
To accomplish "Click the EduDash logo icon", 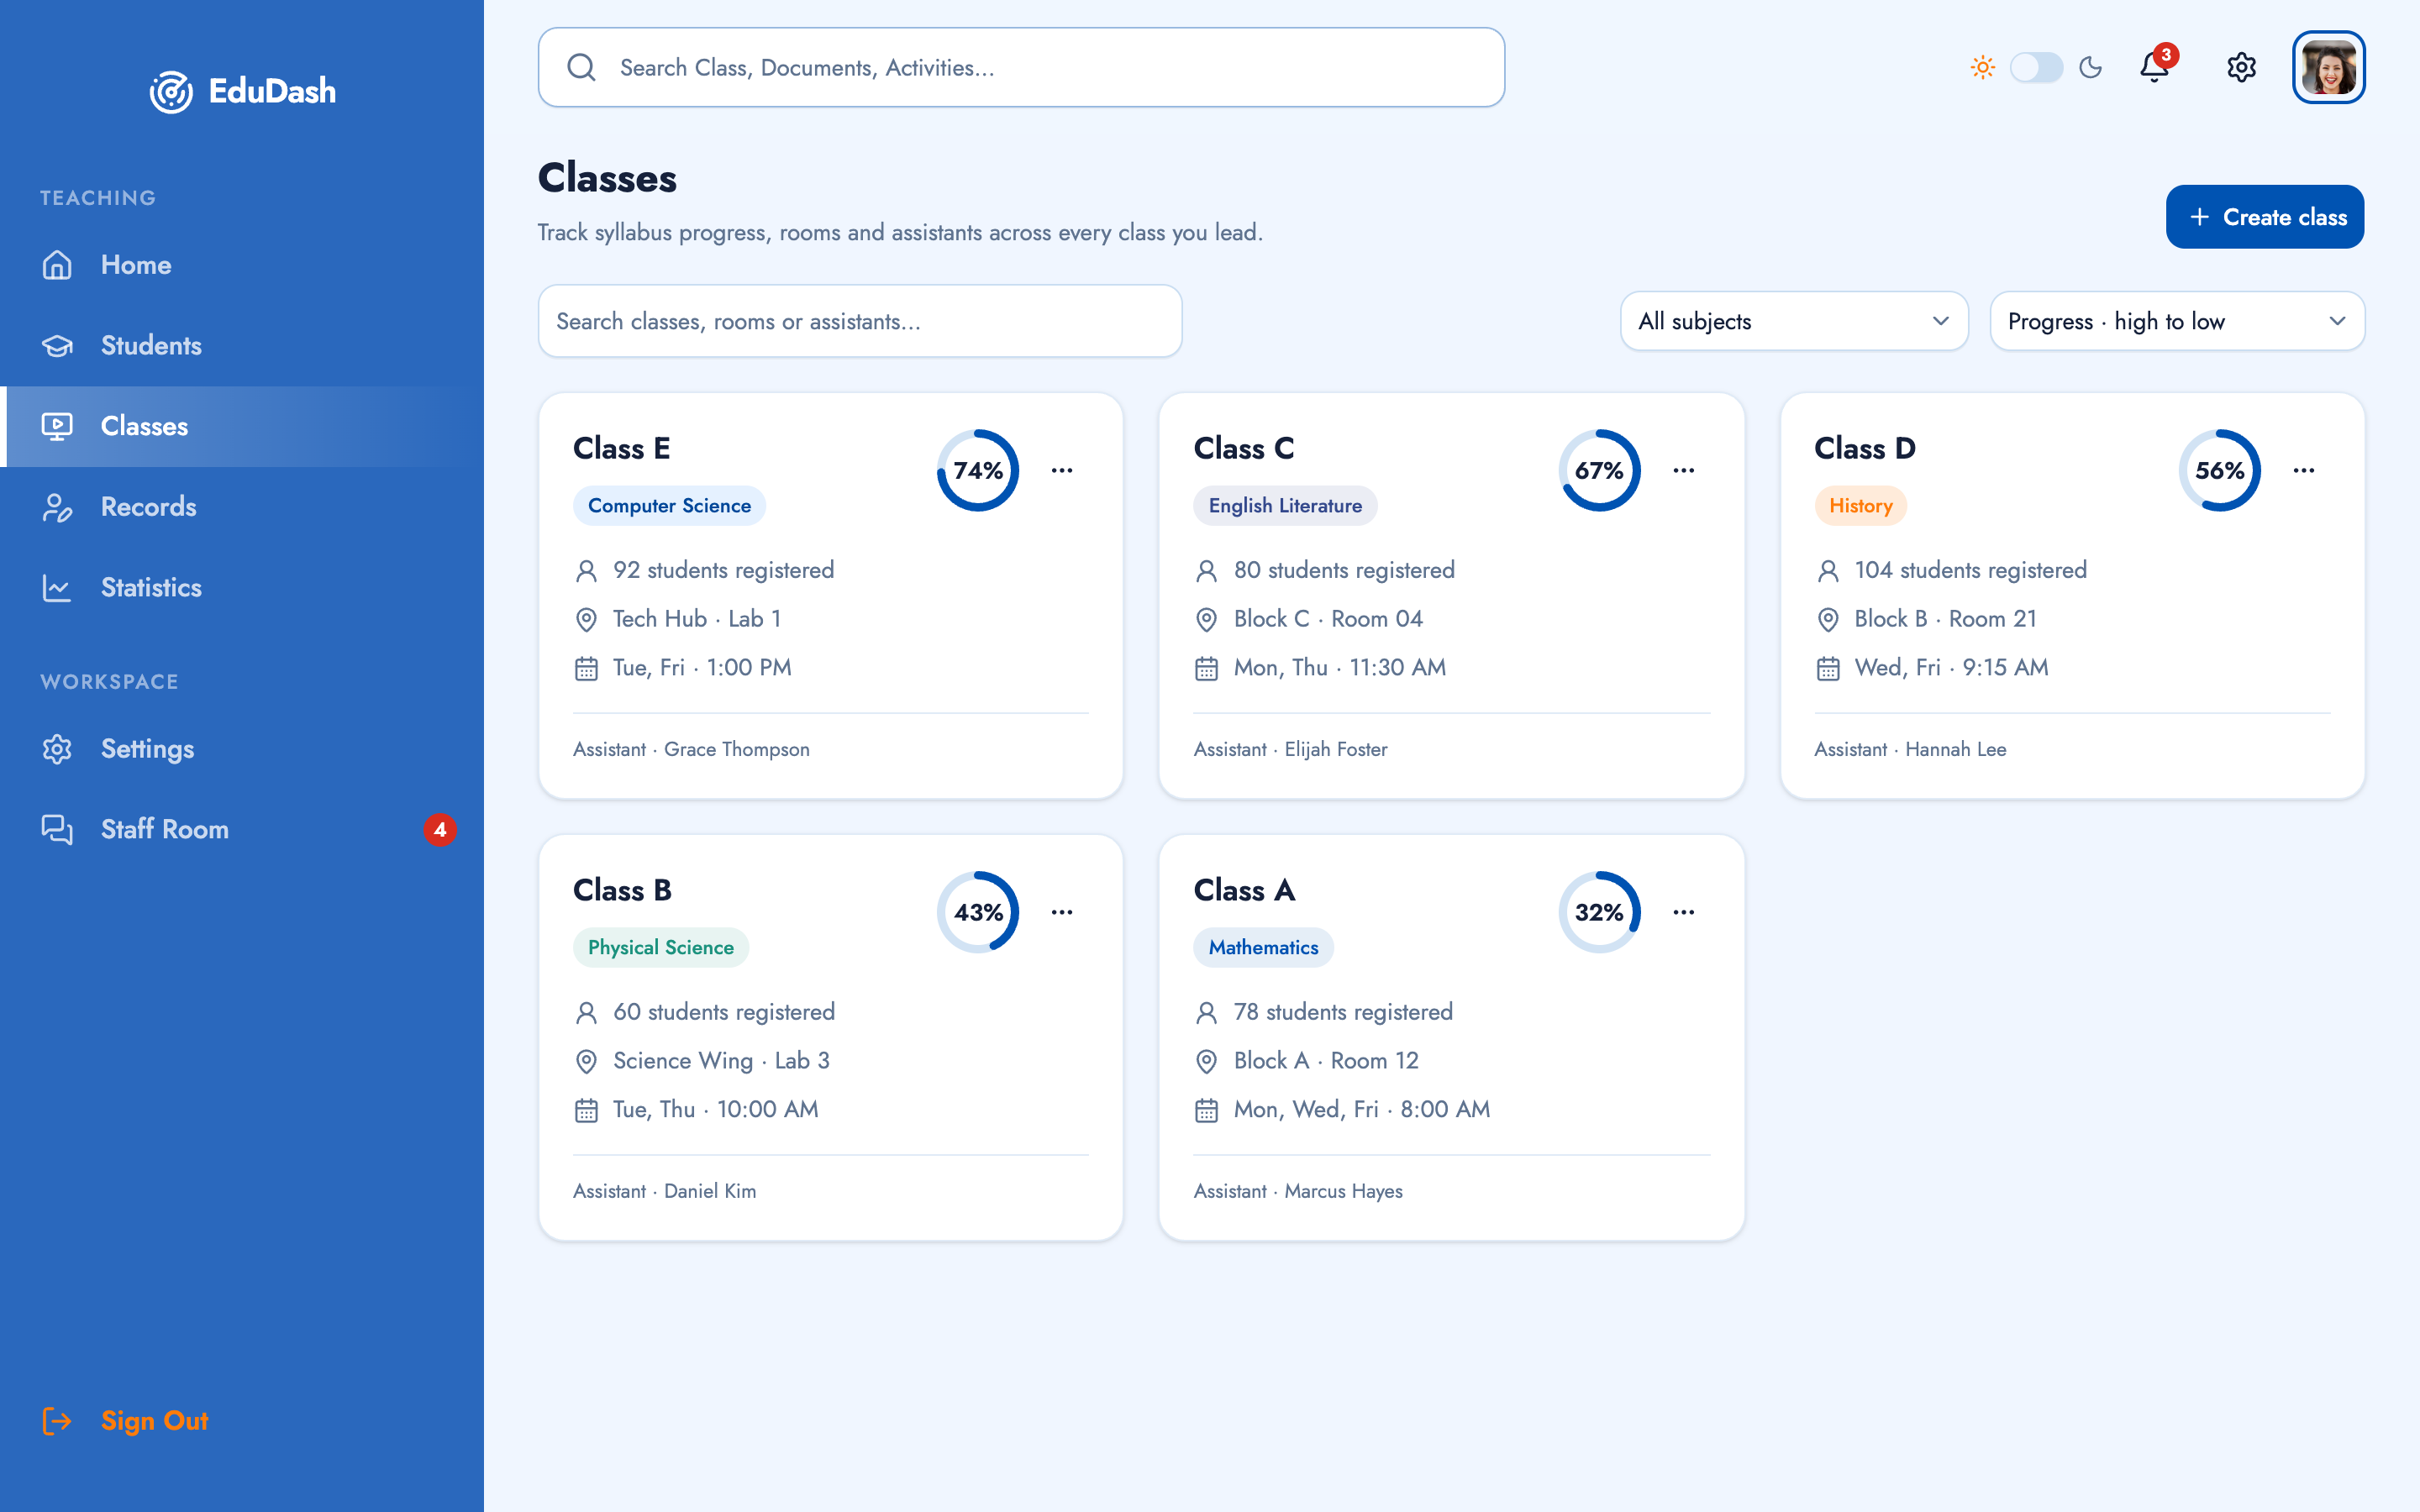I will pyautogui.click(x=171, y=92).
